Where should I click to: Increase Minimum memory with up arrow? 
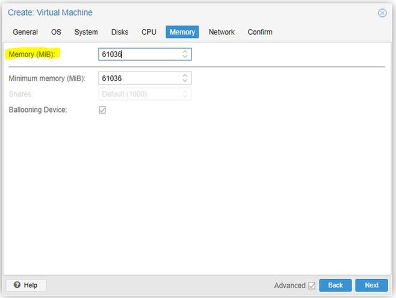[x=185, y=75]
